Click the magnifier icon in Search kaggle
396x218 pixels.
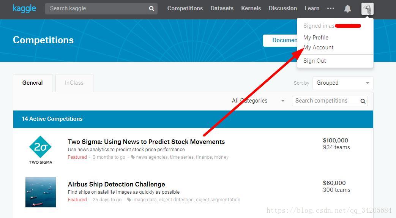pos(151,9)
